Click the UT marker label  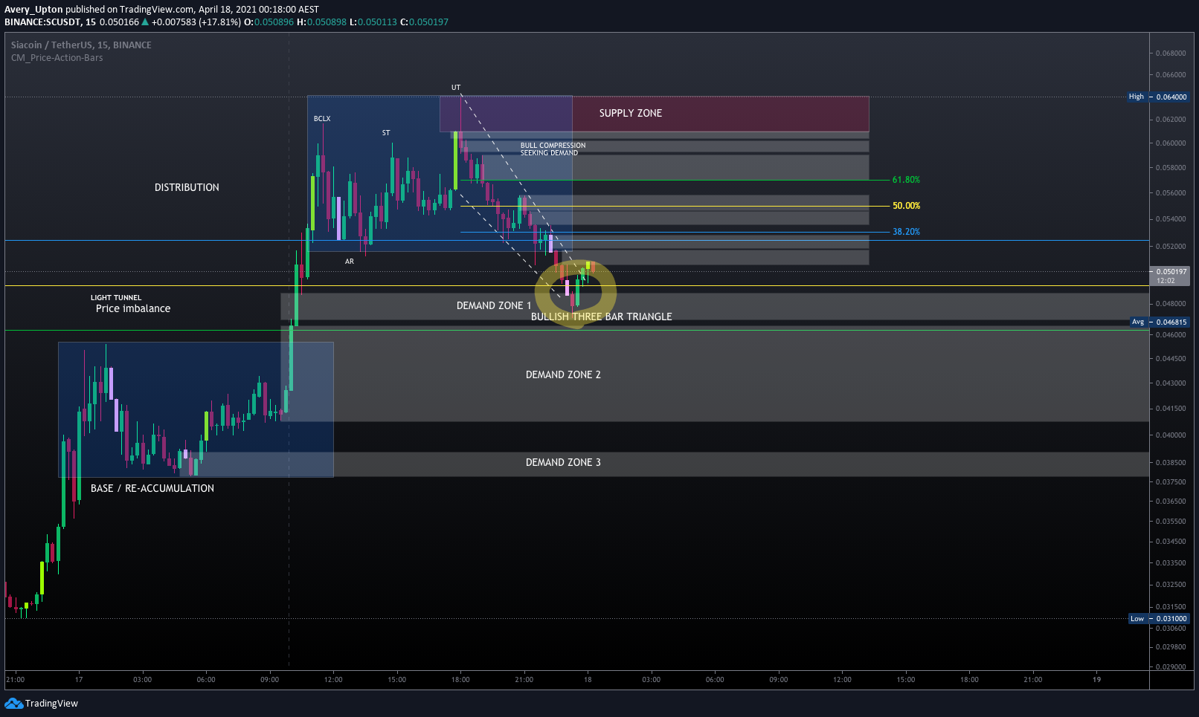(456, 88)
